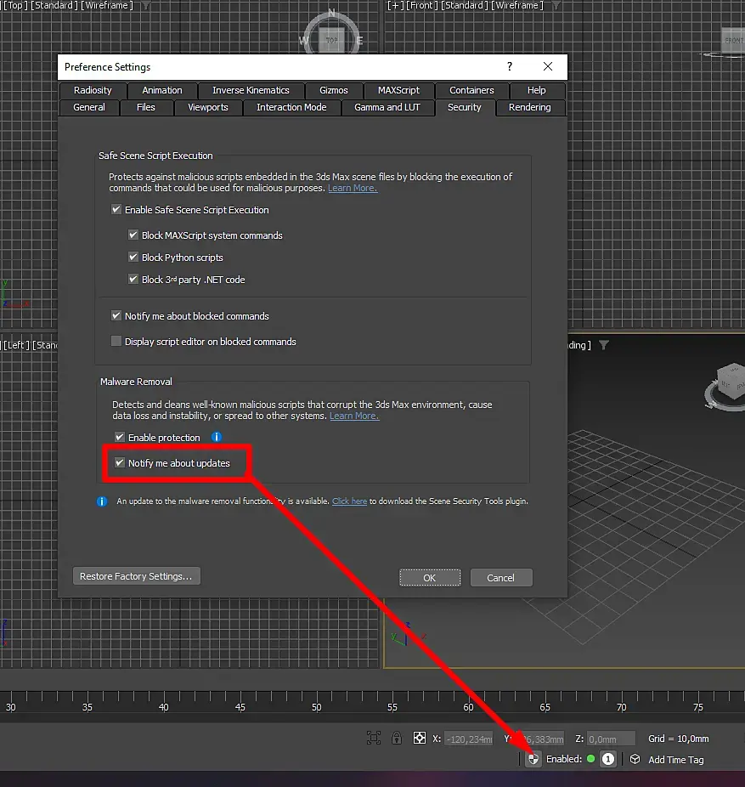The width and height of the screenshot is (745, 787).
Task: Toggle Block 3rd party .NET code checkbox
Action: [x=133, y=279]
